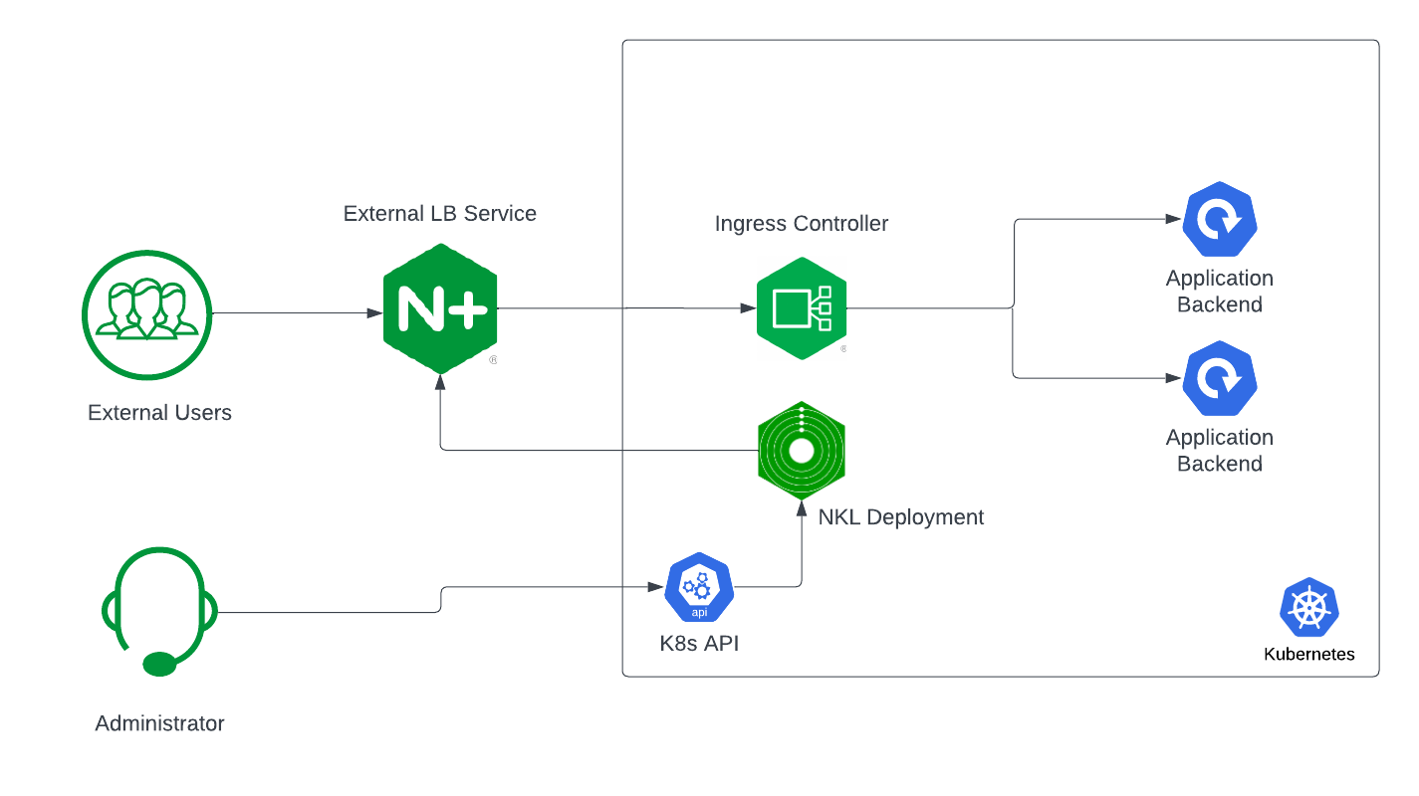The image size is (1419, 796).
Task: Click the External LB Service label
Action: click(440, 213)
